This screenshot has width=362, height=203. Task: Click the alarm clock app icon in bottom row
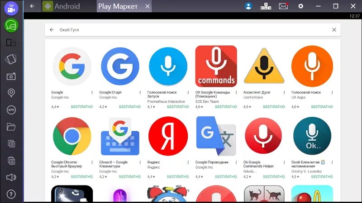pos(168,194)
